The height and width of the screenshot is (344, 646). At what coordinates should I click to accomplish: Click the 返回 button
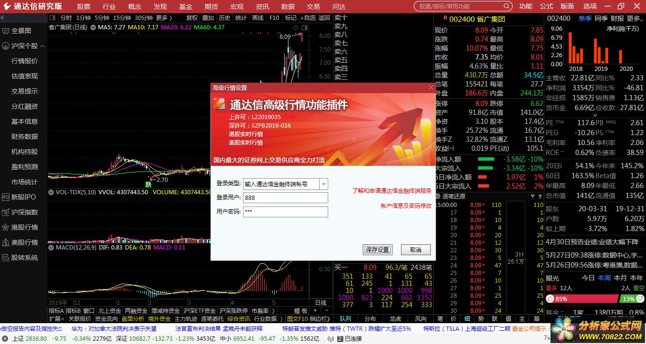[x=324, y=18]
